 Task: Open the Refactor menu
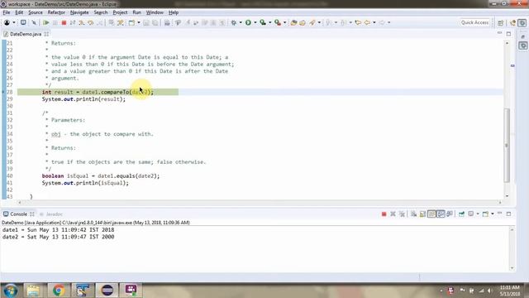[x=56, y=12]
